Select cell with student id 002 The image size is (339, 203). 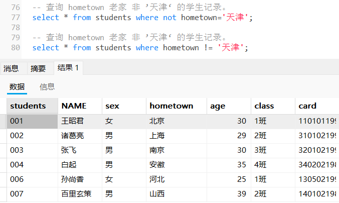click(32, 136)
